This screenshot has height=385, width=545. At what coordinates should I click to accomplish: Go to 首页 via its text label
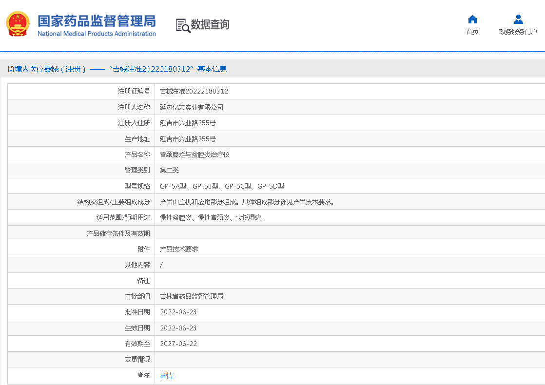click(x=472, y=32)
